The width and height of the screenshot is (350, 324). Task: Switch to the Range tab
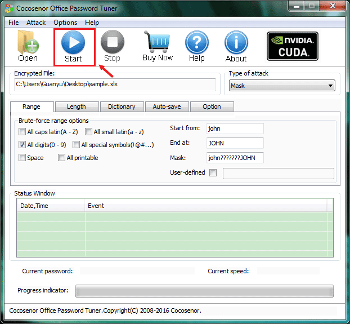(32, 106)
